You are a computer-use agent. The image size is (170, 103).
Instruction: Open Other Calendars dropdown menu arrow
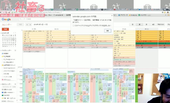(15, 84)
